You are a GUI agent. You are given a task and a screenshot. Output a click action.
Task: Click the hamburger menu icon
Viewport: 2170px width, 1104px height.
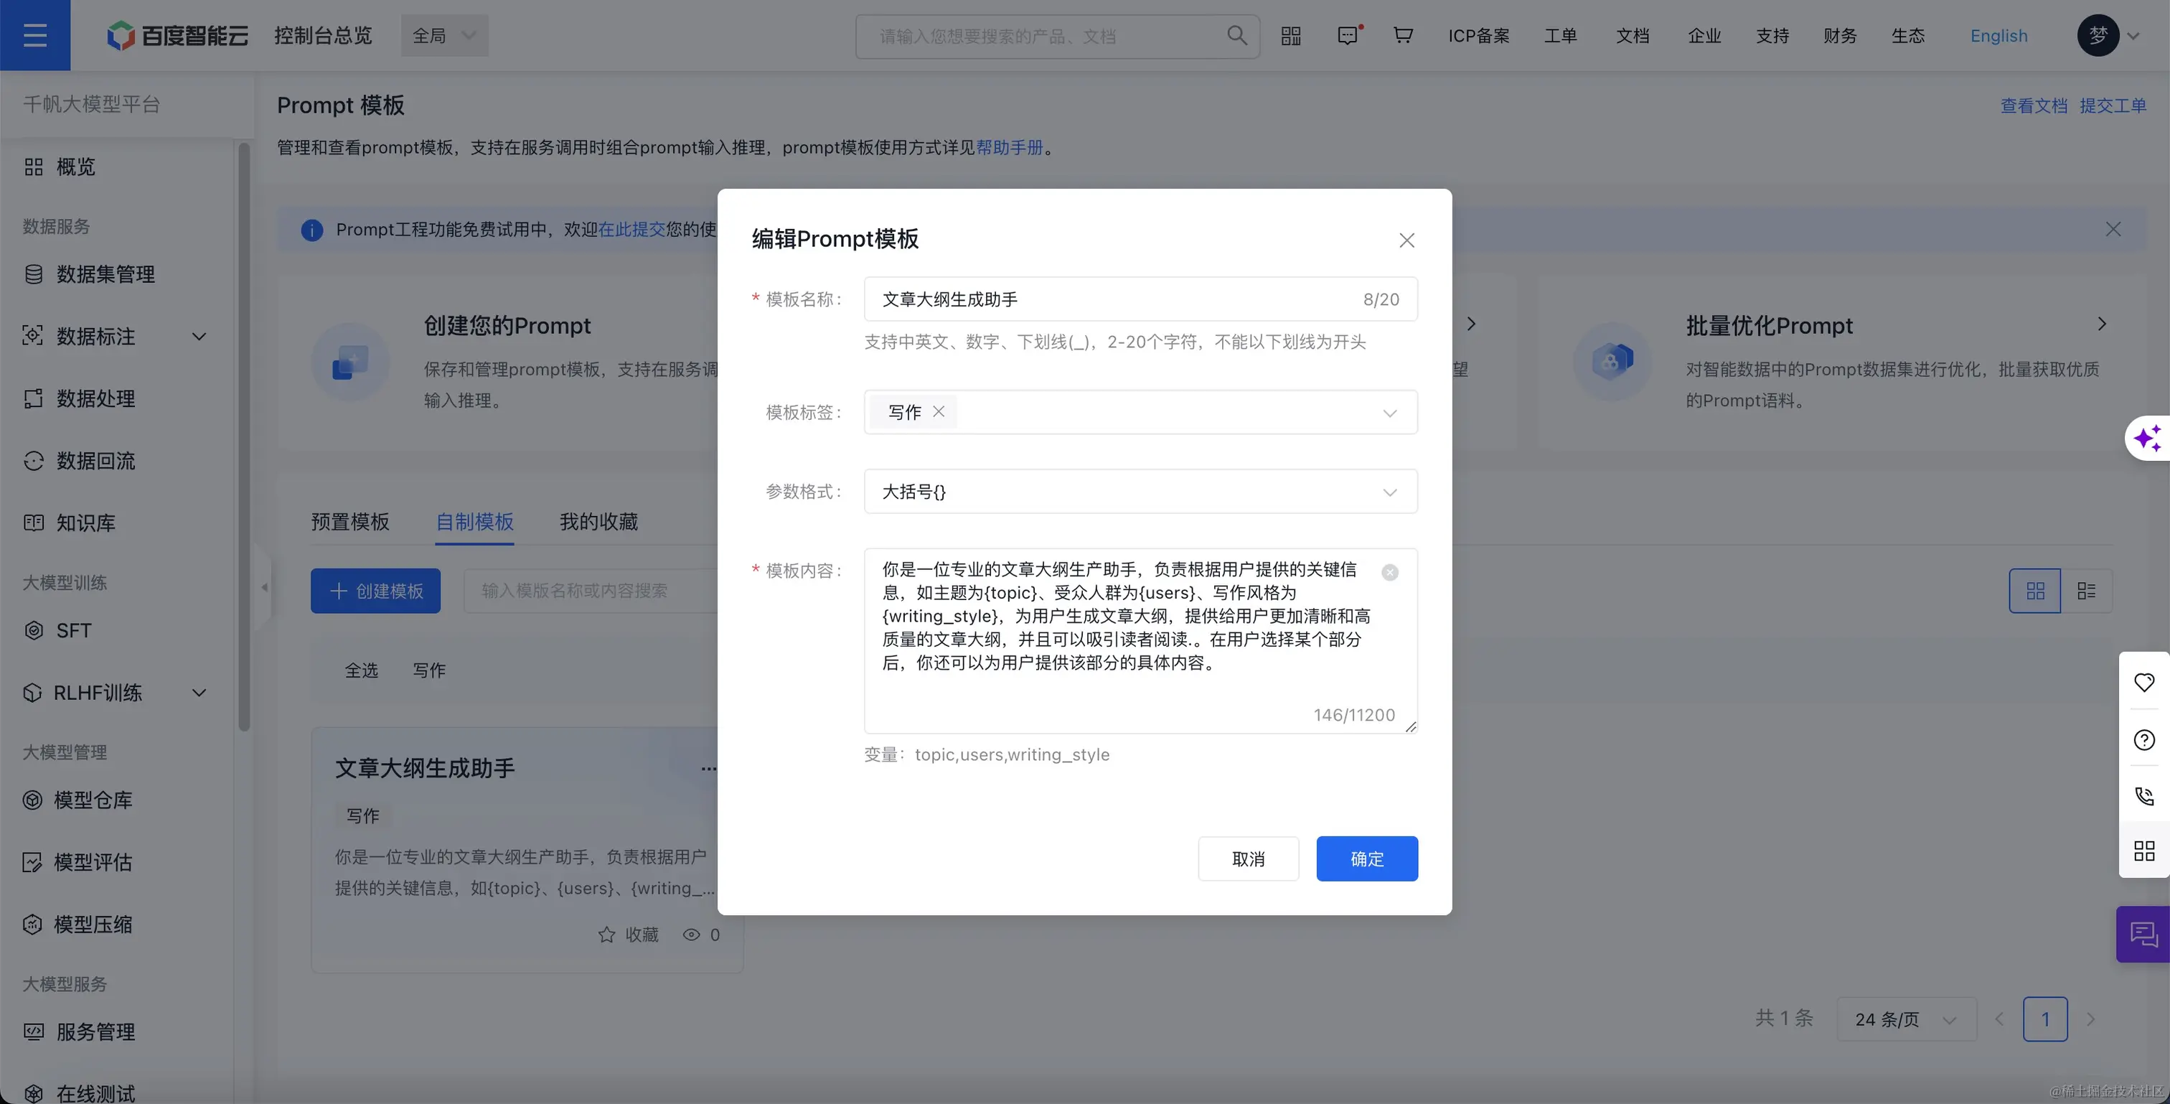(x=34, y=35)
